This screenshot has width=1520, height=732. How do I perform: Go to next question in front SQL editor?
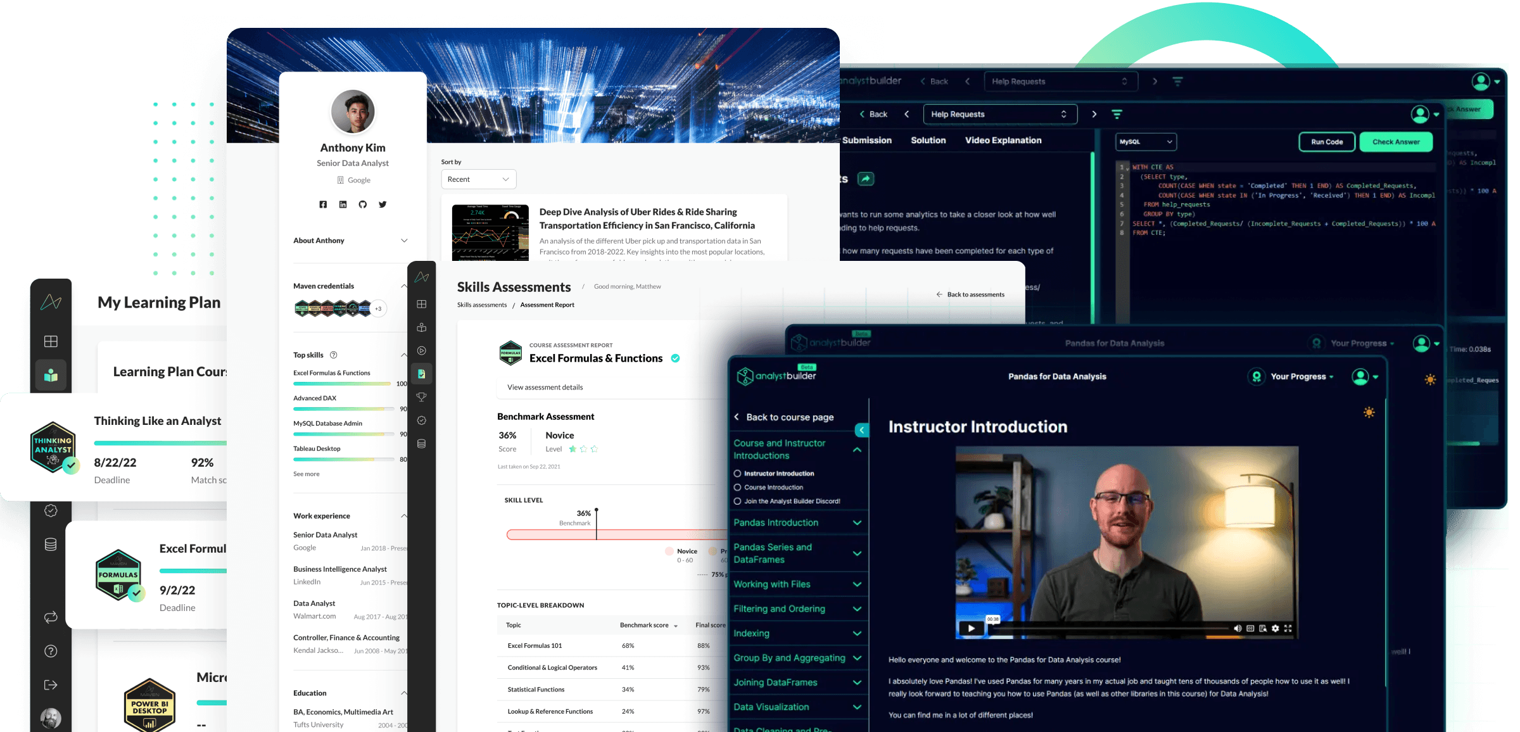coord(1094,115)
